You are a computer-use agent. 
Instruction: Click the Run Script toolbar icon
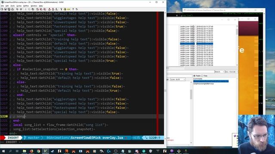(x=56, y=9)
